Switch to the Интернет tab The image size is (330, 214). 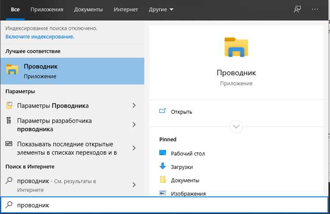[126, 10]
